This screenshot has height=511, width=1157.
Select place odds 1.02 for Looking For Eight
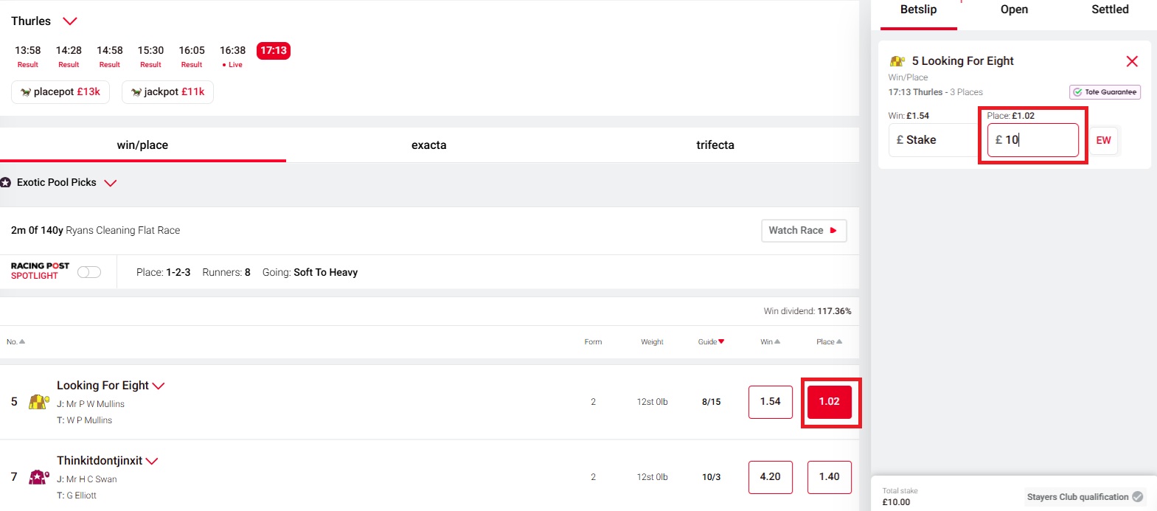tap(830, 402)
